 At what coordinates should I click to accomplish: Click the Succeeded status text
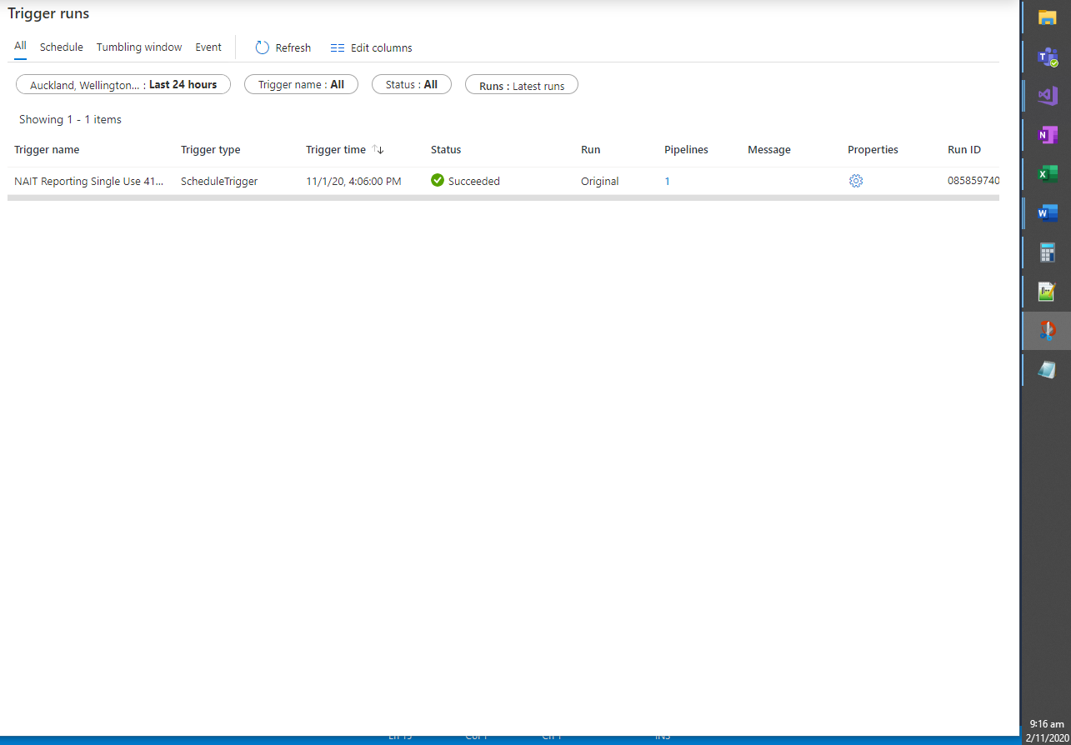pos(474,181)
